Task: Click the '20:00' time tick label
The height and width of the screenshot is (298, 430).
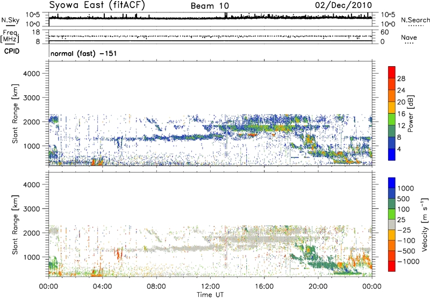Action: tap(318, 287)
